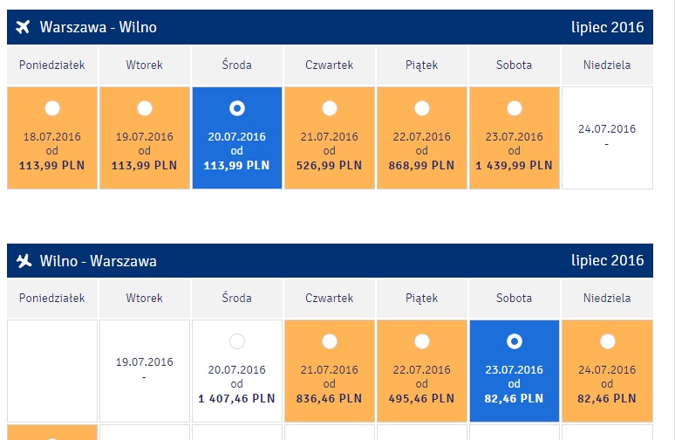The height and width of the screenshot is (440, 675).
Task: Select return flight 22.07.2016 for 495,46 PLN
Action: coord(422,341)
